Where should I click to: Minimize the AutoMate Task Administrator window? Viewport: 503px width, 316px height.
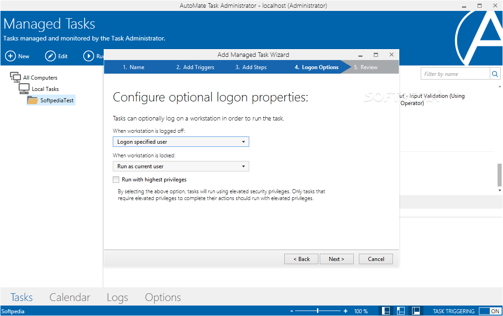464,6
